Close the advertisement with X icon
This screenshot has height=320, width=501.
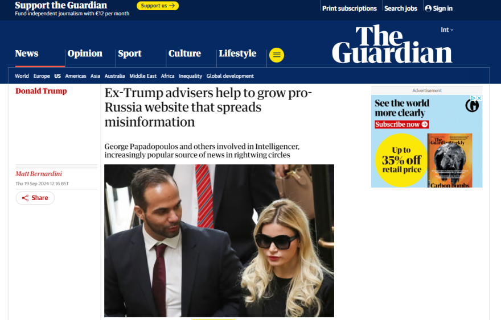479,98
